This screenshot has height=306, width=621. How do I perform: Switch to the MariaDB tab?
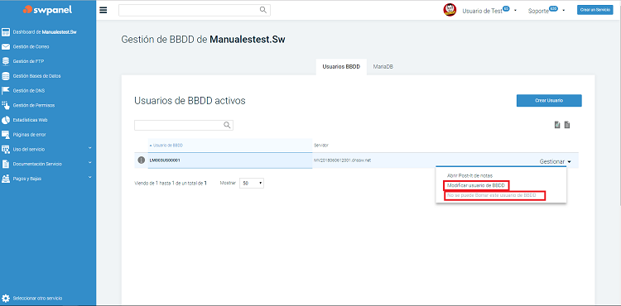pos(383,67)
